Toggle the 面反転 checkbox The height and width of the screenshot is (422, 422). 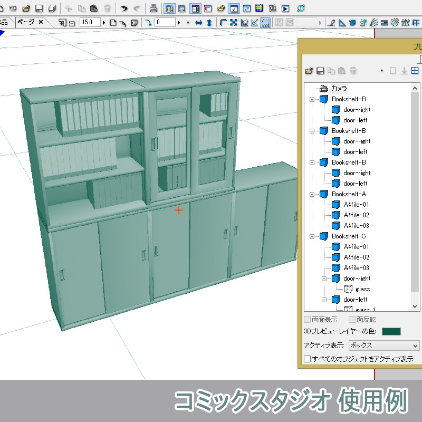[x=352, y=319]
